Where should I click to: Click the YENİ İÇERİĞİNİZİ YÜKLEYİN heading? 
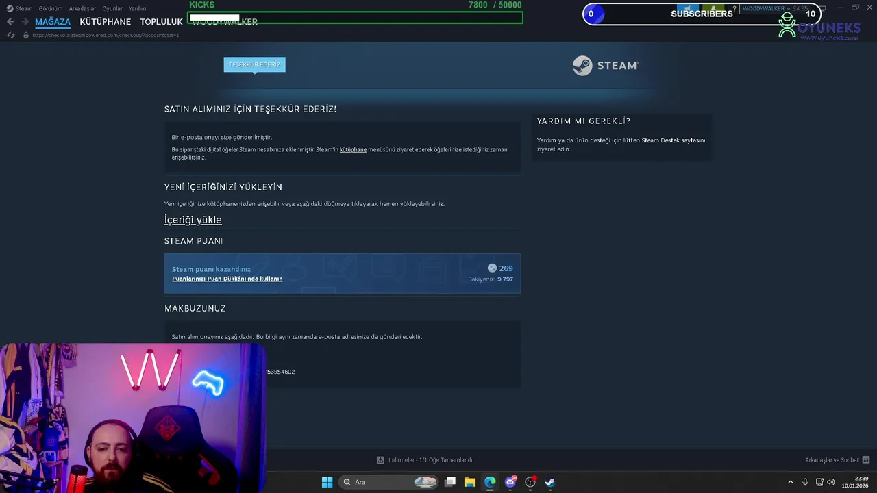point(223,187)
